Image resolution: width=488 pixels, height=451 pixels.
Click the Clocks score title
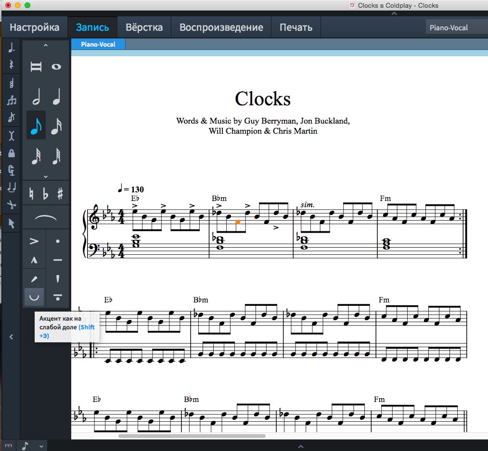click(263, 99)
